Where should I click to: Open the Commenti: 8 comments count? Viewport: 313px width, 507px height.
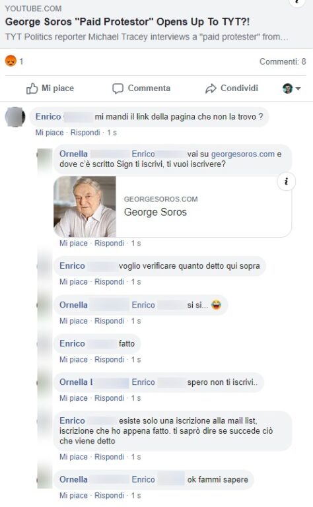click(x=282, y=61)
